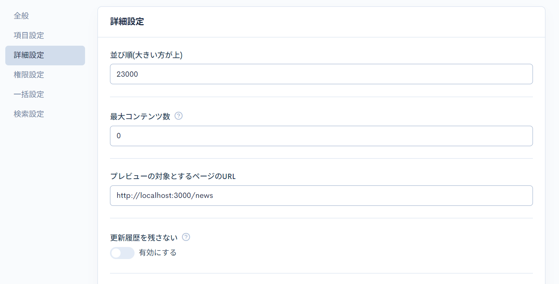Click the 詳細設定 panel heading
559x284 pixels.
point(127,22)
